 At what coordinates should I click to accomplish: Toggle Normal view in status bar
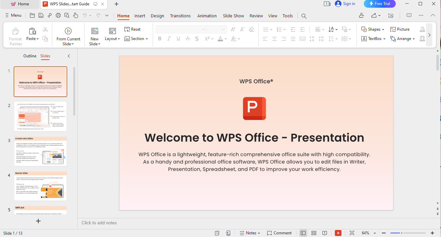[303, 233]
